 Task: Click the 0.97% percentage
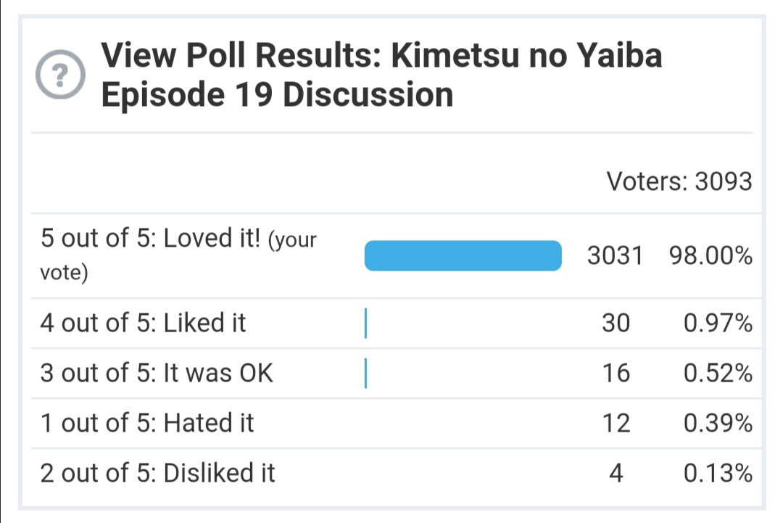pos(718,323)
